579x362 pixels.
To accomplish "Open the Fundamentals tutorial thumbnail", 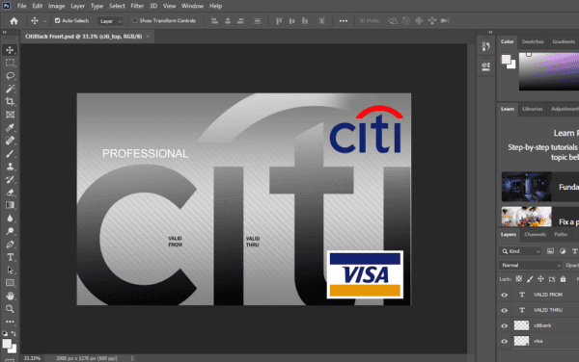I will coord(526,187).
